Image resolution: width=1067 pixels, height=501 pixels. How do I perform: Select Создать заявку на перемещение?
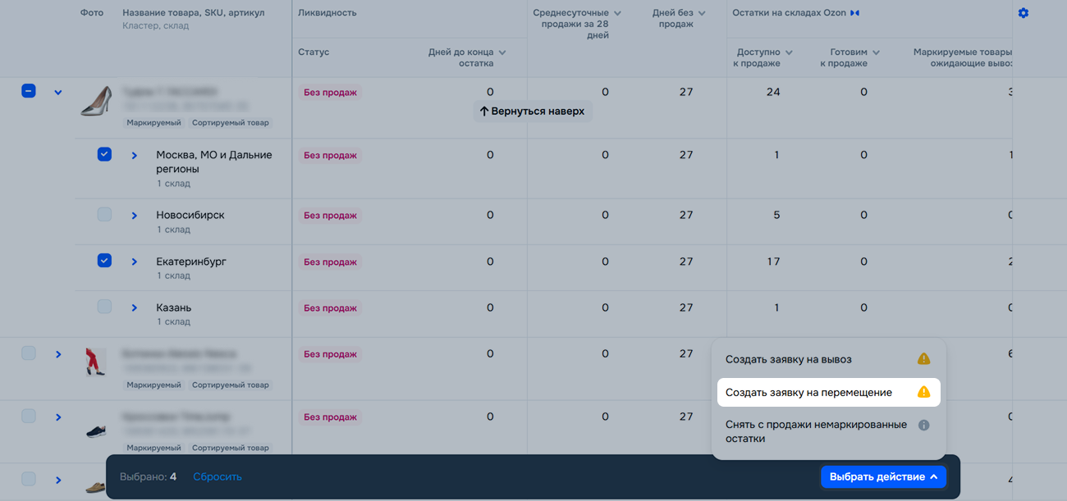click(x=808, y=392)
